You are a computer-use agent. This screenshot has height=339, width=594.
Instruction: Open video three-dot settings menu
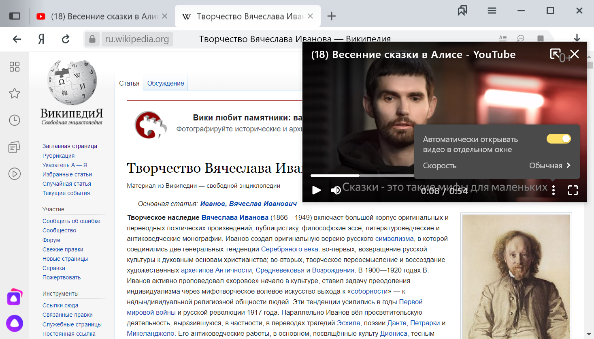click(554, 190)
